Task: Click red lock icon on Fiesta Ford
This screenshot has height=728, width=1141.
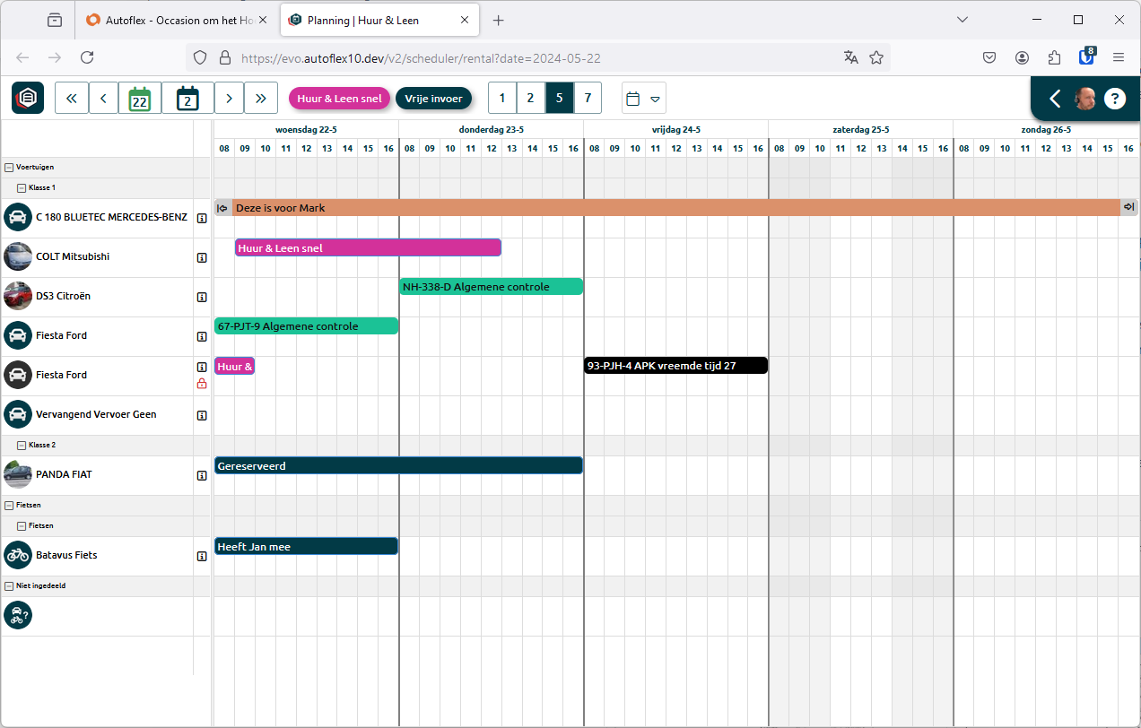Action: (x=202, y=384)
